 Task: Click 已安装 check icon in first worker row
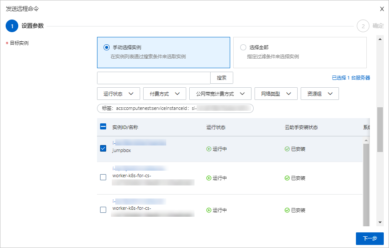(287, 178)
